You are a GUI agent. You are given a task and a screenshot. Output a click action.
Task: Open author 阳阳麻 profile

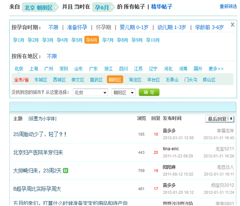[x=169, y=167]
